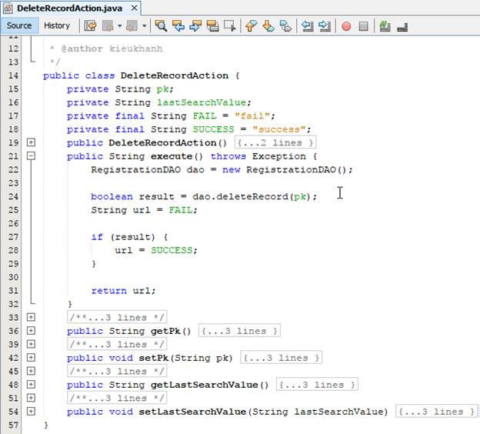The height and width of the screenshot is (434, 480).
Task: Click the lastSearchValue field declaration
Action: [202, 102]
